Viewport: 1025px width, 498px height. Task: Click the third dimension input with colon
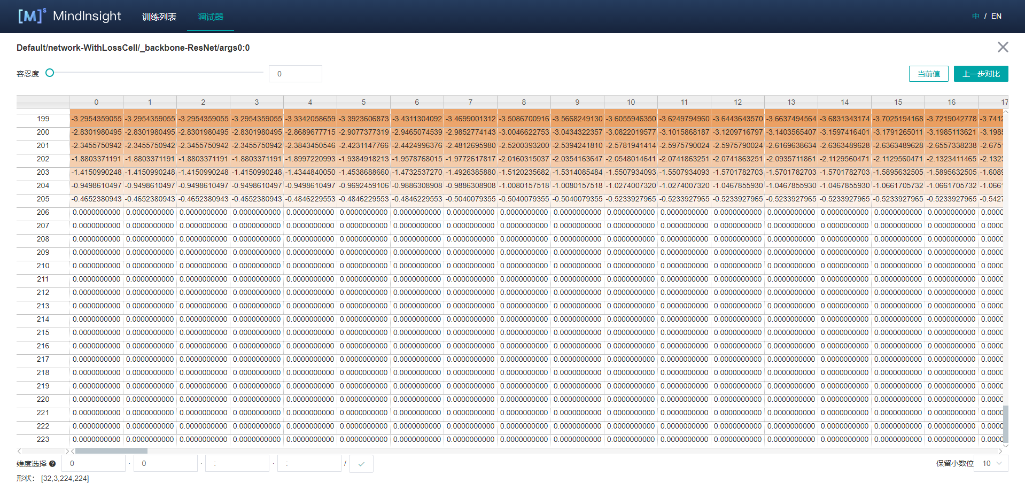(237, 463)
